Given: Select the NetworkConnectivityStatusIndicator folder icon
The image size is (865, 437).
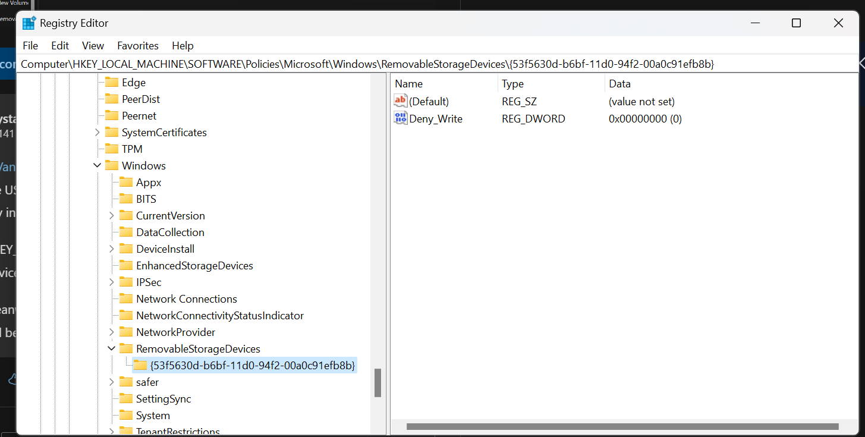Looking at the screenshot, I should tap(126, 315).
